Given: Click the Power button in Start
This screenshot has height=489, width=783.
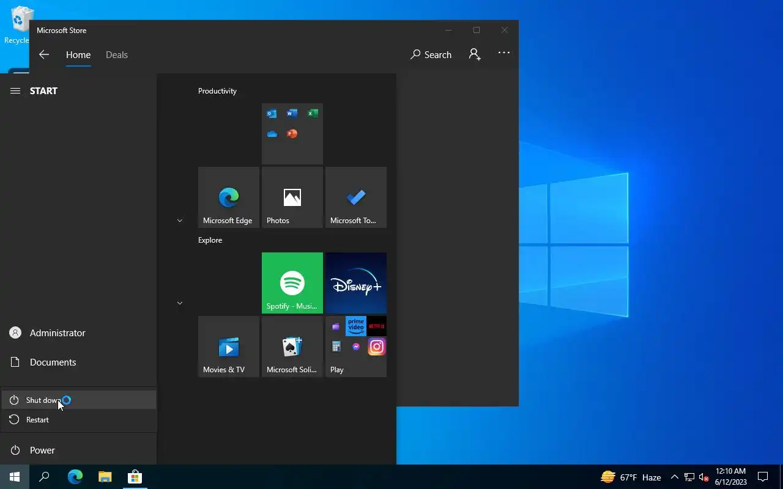Looking at the screenshot, I should pyautogui.click(x=78, y=450).
